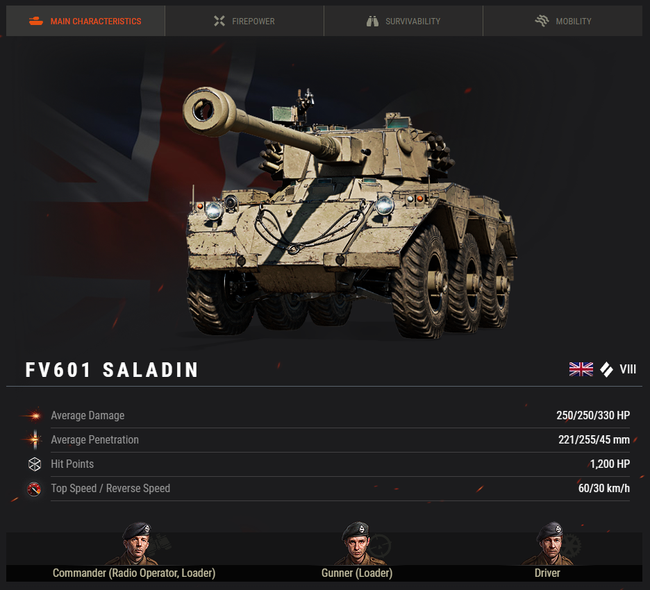Click the binoculars Survivability icon
Image resolution: width=650 pixels, height=590 pixels.
point(372,21)
